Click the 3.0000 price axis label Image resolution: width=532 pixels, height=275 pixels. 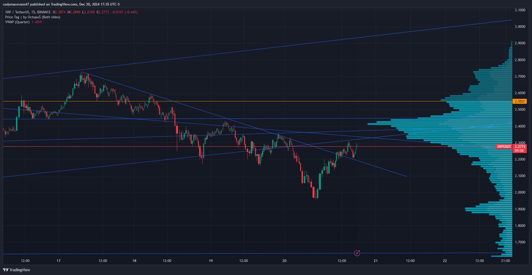[520, 27]
